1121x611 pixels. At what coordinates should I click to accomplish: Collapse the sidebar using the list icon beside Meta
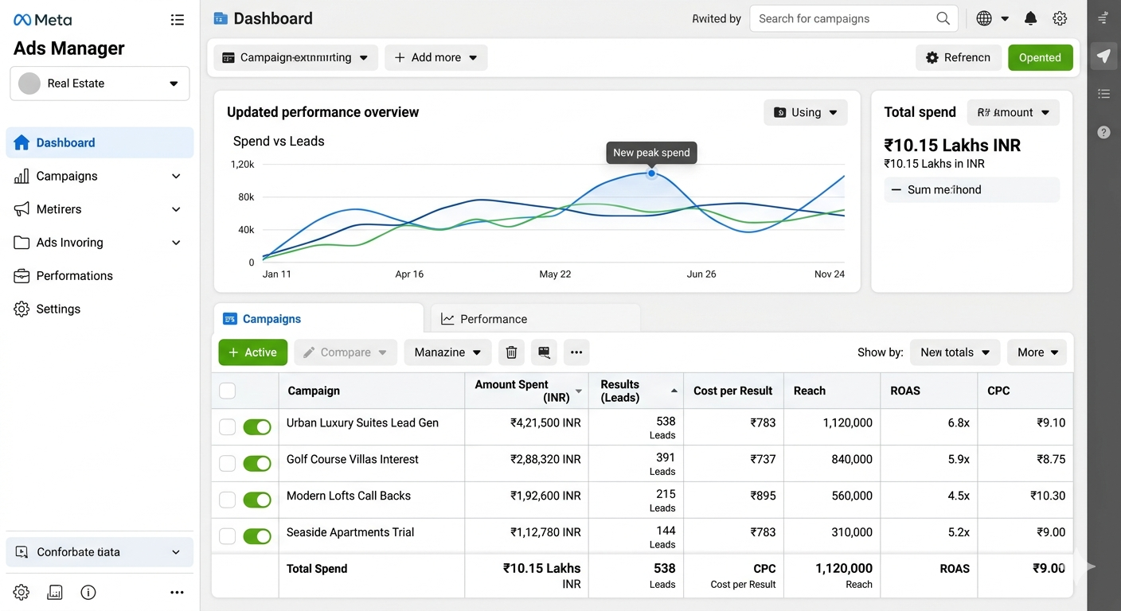tap(177, 19)
